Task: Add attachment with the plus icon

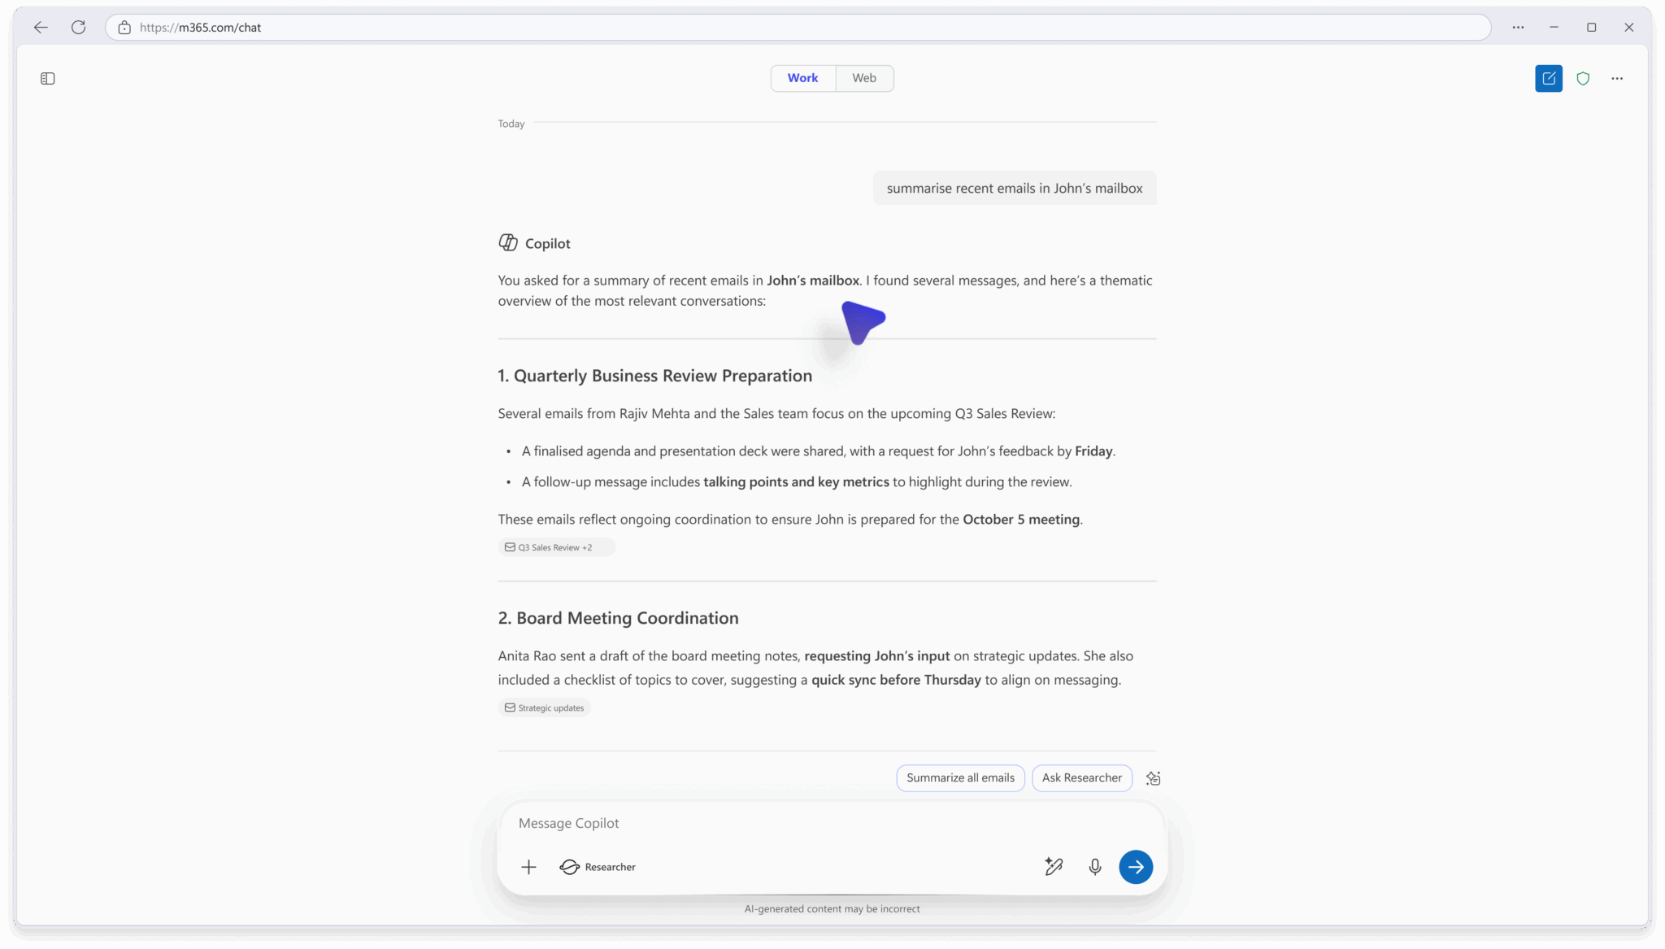Action: [x=528, y=867]
